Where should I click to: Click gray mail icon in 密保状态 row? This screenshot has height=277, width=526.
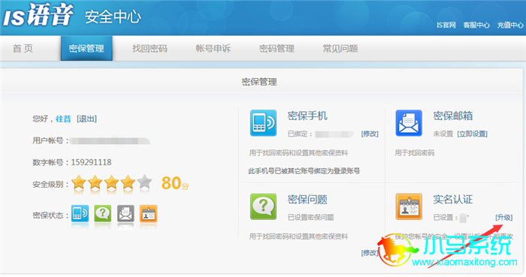click(125, 214)
